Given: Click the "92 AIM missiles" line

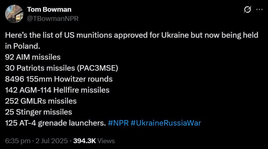Looking at the screenshot, I should tap(33, 57).
